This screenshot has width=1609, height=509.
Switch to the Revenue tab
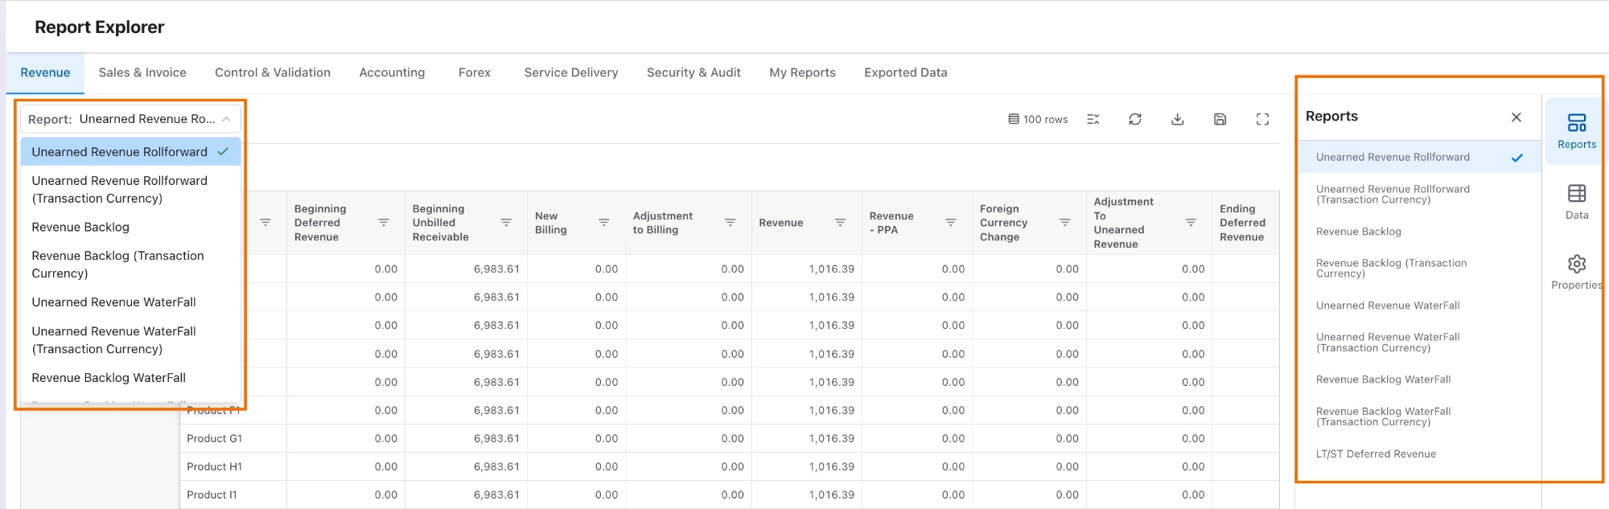click(x=45, y=73)
